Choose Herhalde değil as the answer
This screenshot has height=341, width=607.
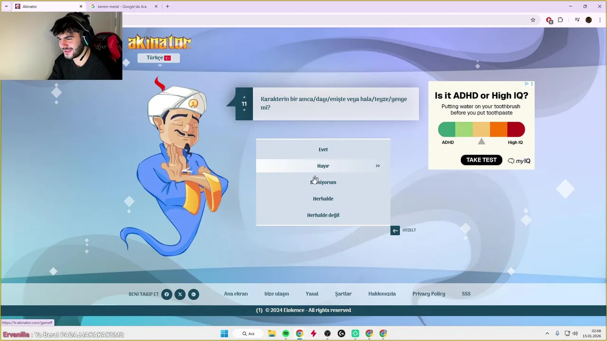click(323, 215)
